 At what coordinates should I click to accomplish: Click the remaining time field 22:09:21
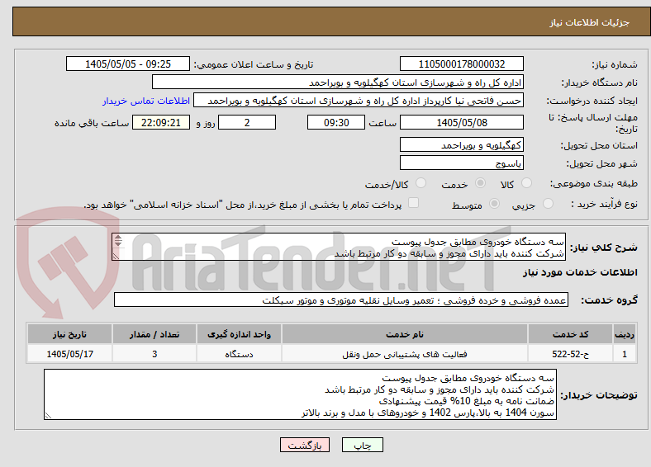point(160,122)
